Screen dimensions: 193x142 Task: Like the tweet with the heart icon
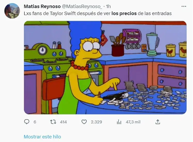[x=84, y=122]
